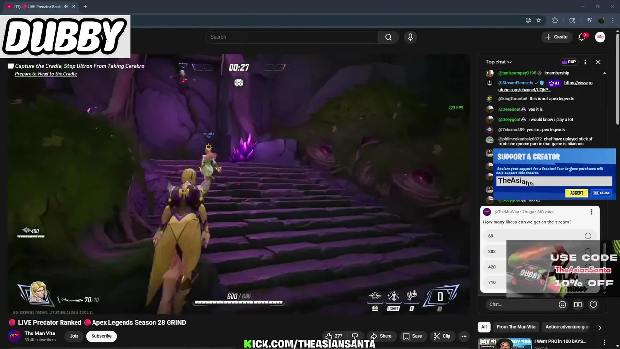
Task: Open more actions below the video
Action: pyautogui.click(x=464, y=336)
